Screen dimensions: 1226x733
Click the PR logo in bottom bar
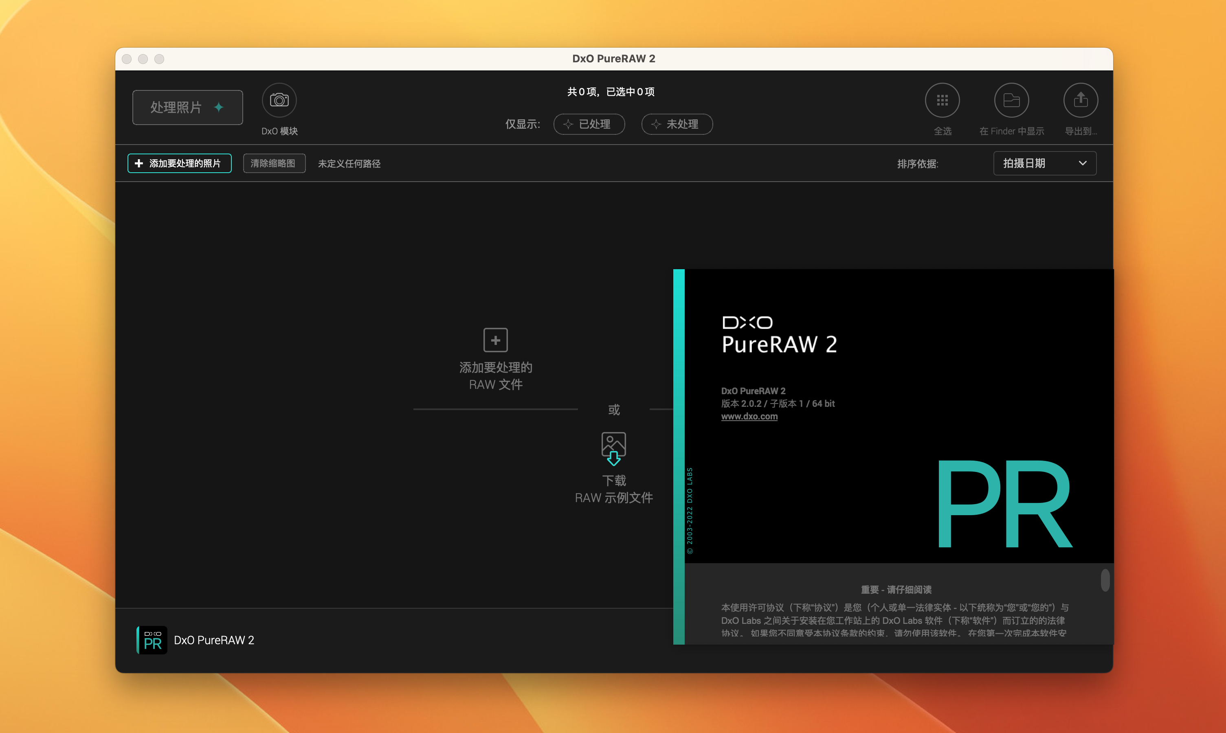click(152, 640)
